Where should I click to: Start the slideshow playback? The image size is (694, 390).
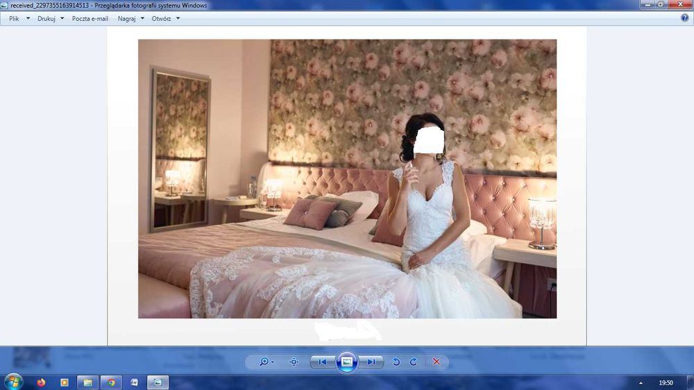tap(347, 362)
